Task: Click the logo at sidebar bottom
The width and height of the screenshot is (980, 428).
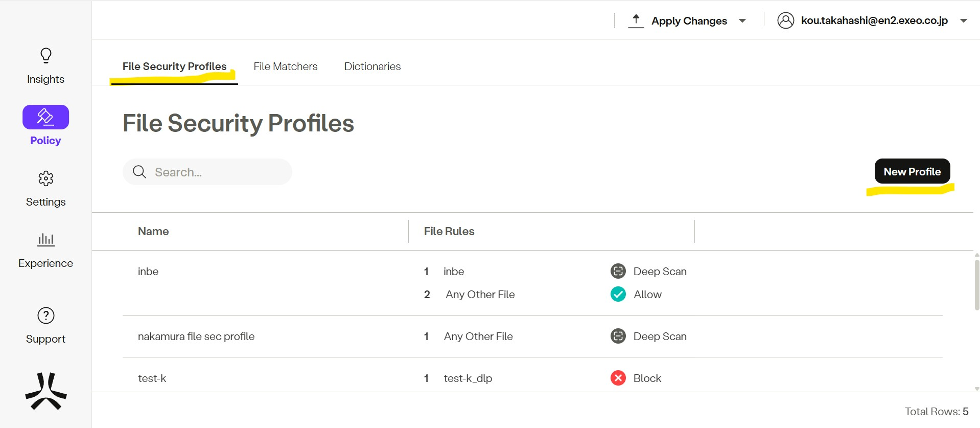Action: (45, 391)
